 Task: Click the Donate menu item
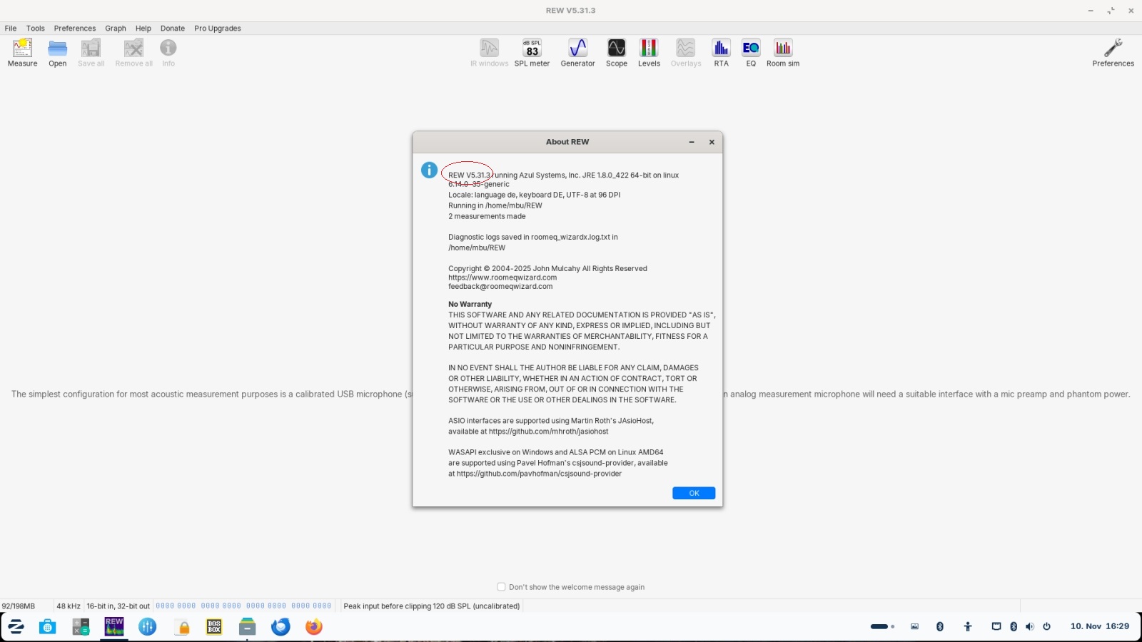173,29
